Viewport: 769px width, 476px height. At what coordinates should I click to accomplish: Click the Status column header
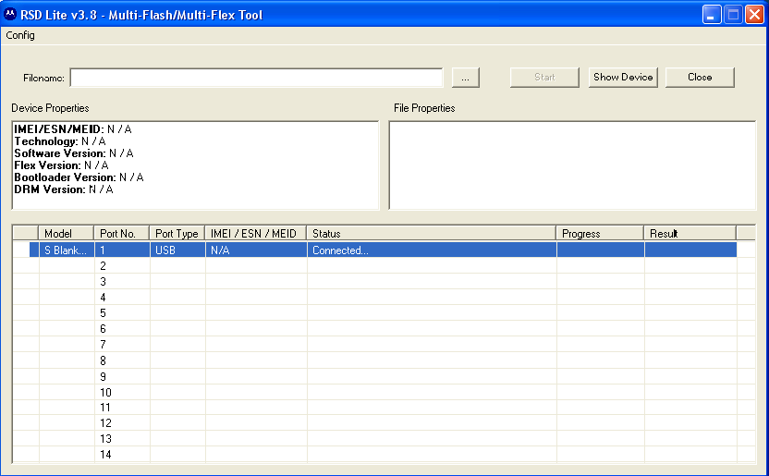coord(431,233)
